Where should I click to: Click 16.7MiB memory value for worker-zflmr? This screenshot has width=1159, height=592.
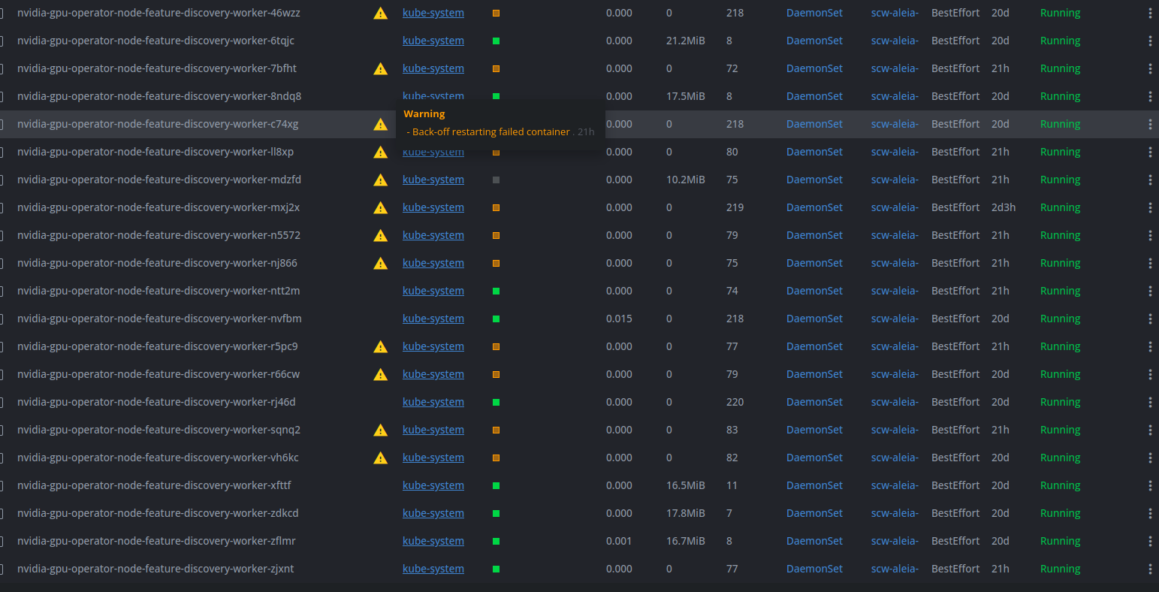[x=686, y=541]
